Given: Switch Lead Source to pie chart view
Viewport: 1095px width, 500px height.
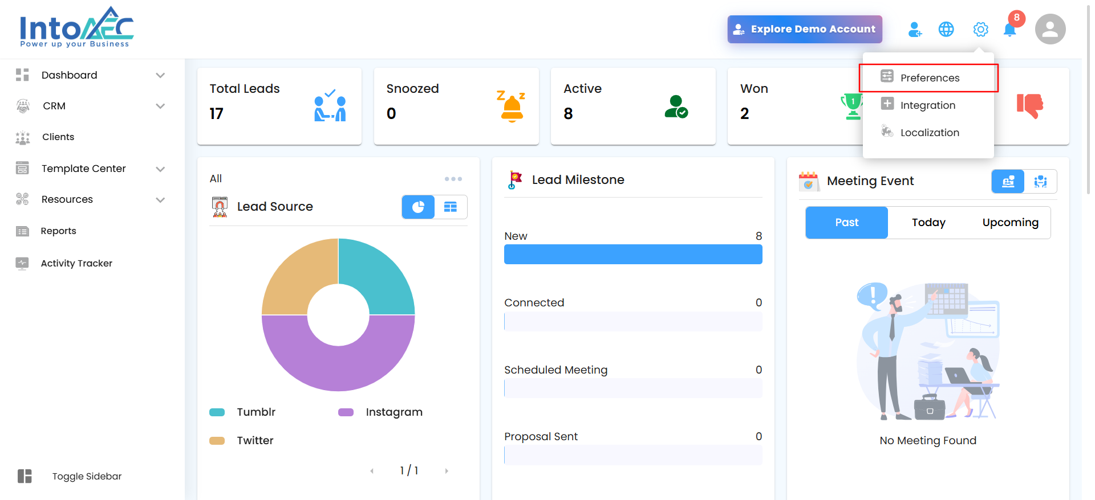Looking at the screenshot, I should 418,207.
